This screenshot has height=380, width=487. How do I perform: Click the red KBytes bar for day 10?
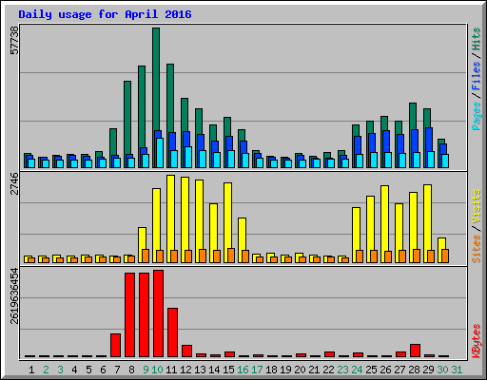tap(158, 313)
